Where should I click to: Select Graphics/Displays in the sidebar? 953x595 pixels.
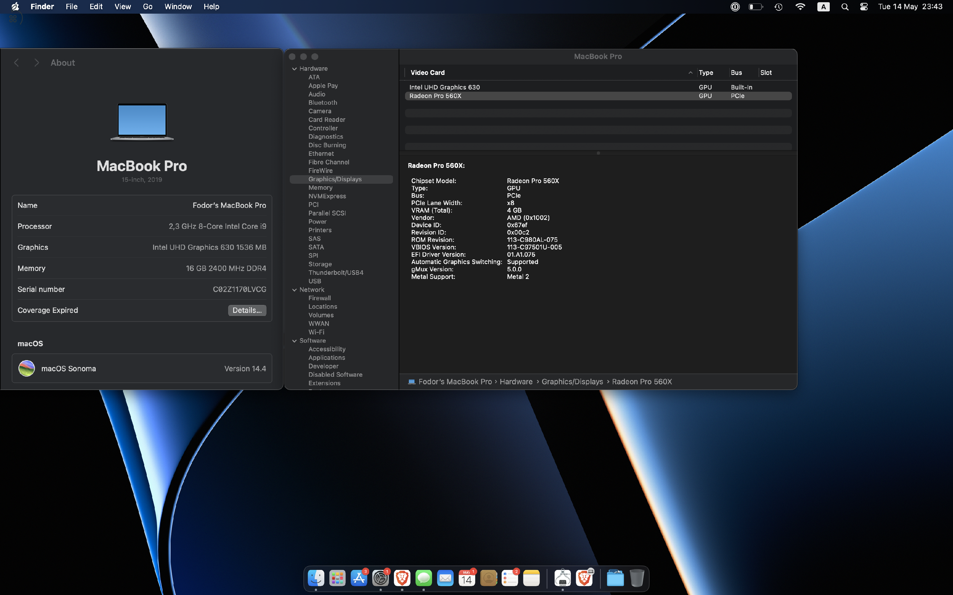click(x=335, y=179)
